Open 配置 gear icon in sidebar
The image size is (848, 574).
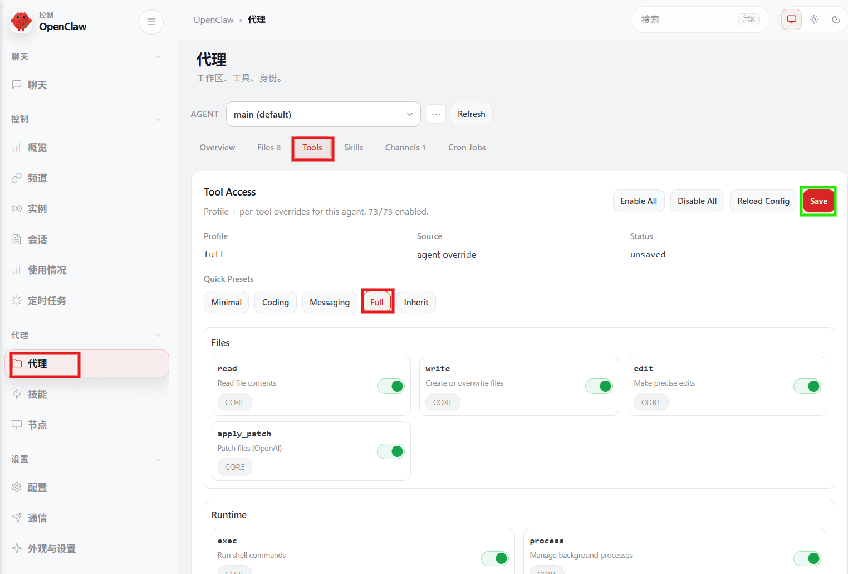(x=17, y=487)
